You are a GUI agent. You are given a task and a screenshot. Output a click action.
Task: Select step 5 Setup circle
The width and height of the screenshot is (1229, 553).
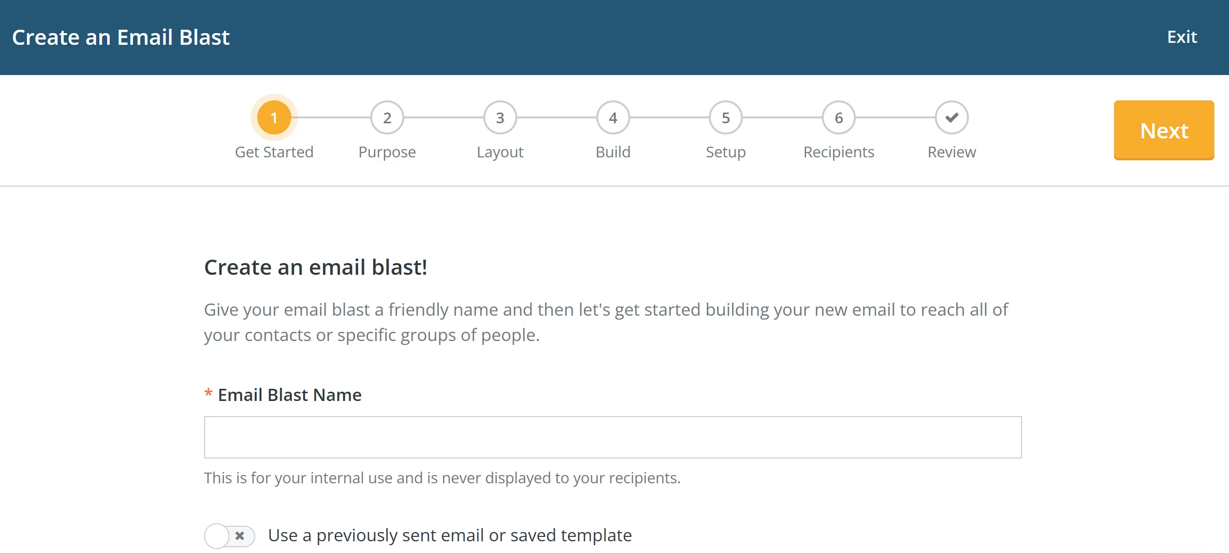(x=725, y=117)
